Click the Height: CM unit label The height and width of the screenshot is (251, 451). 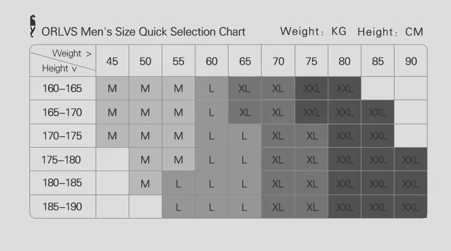click(x=390, y=32)
